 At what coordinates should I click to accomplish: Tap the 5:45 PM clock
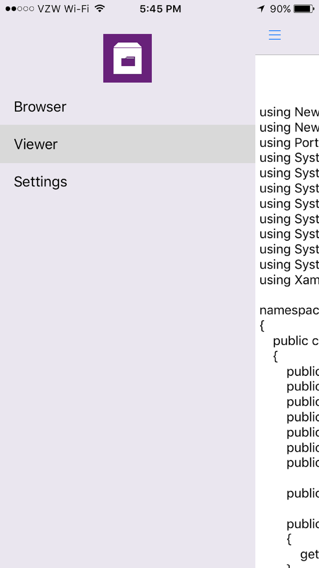[x=160, y=9]
